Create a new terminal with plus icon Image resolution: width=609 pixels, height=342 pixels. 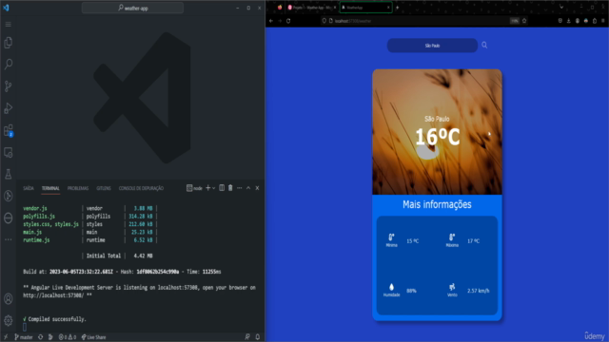[x=207, y=188]
